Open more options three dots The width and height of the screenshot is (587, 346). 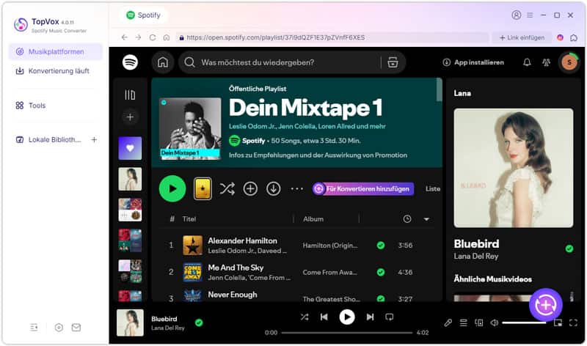click(297, 189)
